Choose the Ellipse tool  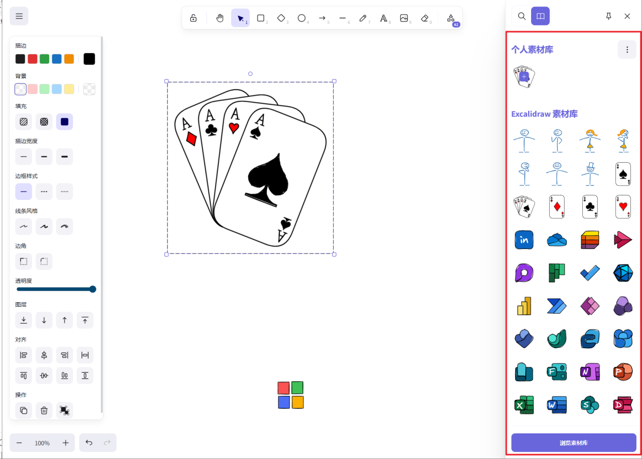302,18
